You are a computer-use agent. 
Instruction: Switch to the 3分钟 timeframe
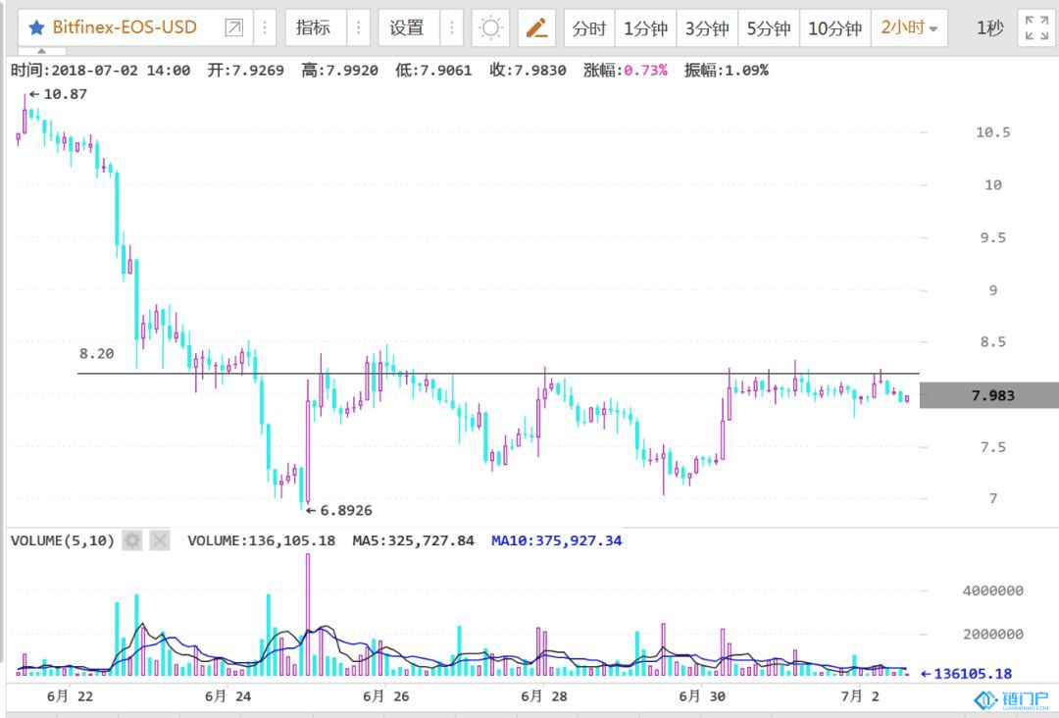tap(707, 28)
